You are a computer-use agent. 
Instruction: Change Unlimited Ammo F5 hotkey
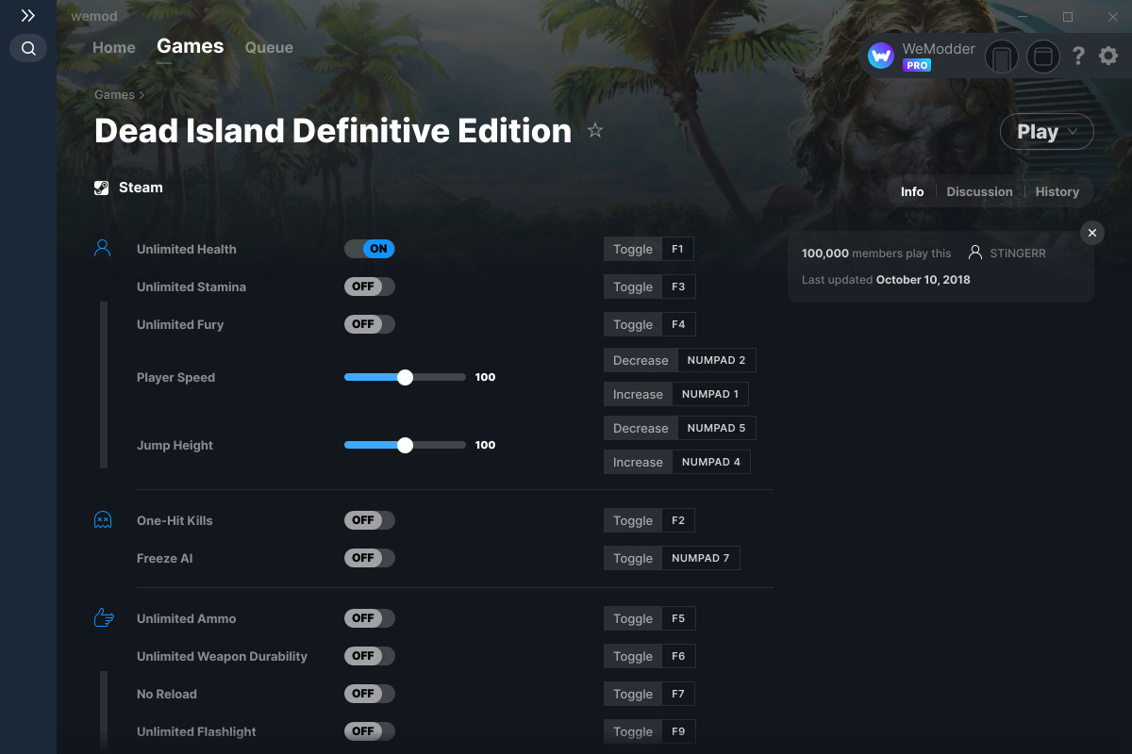pos(678,618)
